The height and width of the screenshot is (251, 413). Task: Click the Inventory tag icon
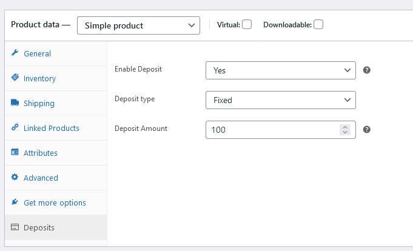click(15, 78)
